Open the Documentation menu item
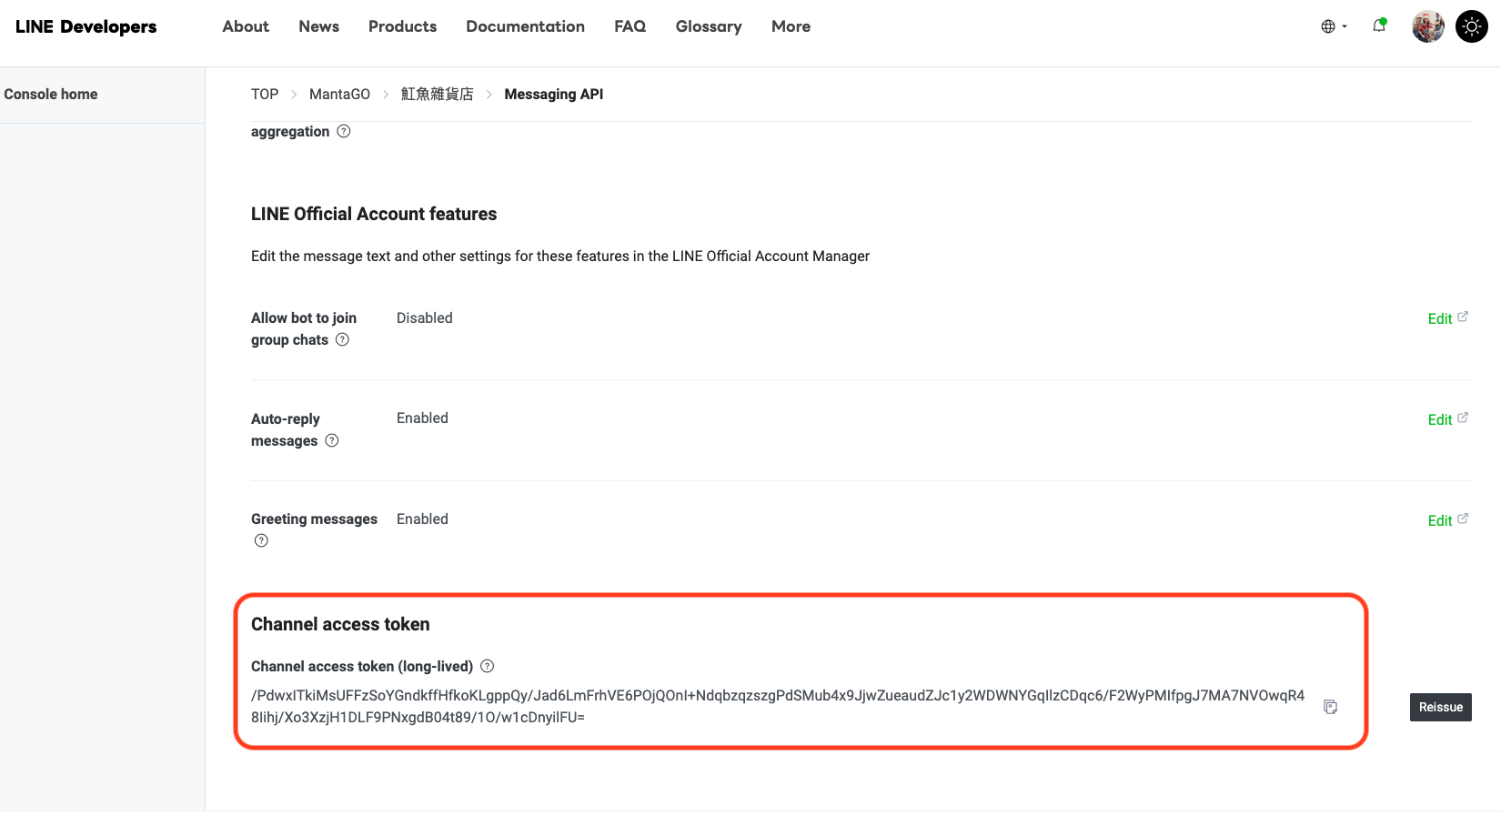The image size is (1501, 816). [x=525, y=26]
